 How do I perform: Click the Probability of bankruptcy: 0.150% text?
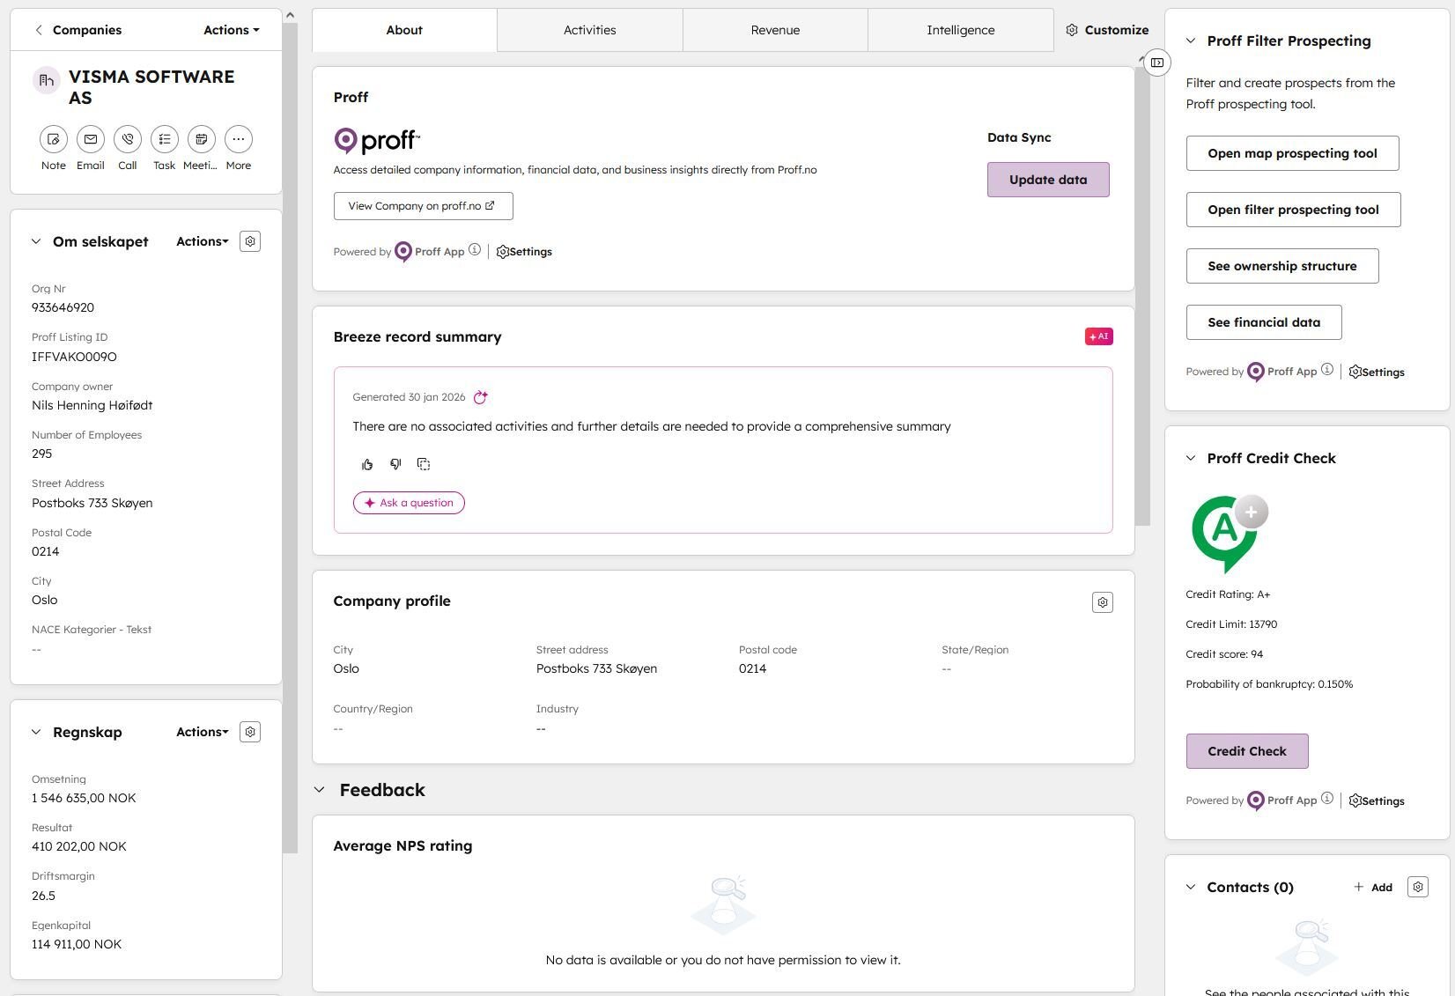pyautogui.click(x=1269, y=684)
